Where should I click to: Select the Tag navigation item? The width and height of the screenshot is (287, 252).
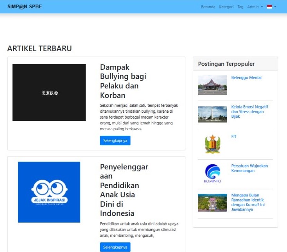point(240,7)
